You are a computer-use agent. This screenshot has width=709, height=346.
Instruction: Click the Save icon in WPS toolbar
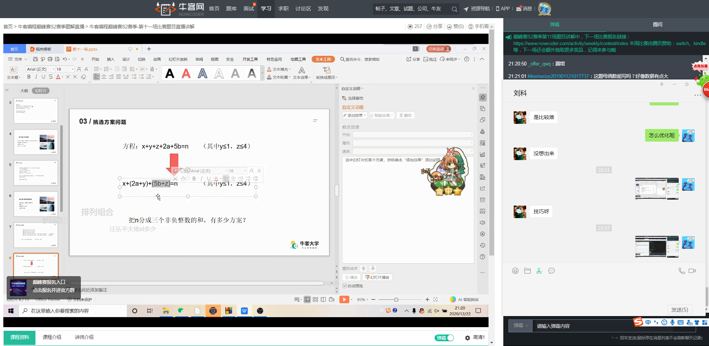pos(35,59)
